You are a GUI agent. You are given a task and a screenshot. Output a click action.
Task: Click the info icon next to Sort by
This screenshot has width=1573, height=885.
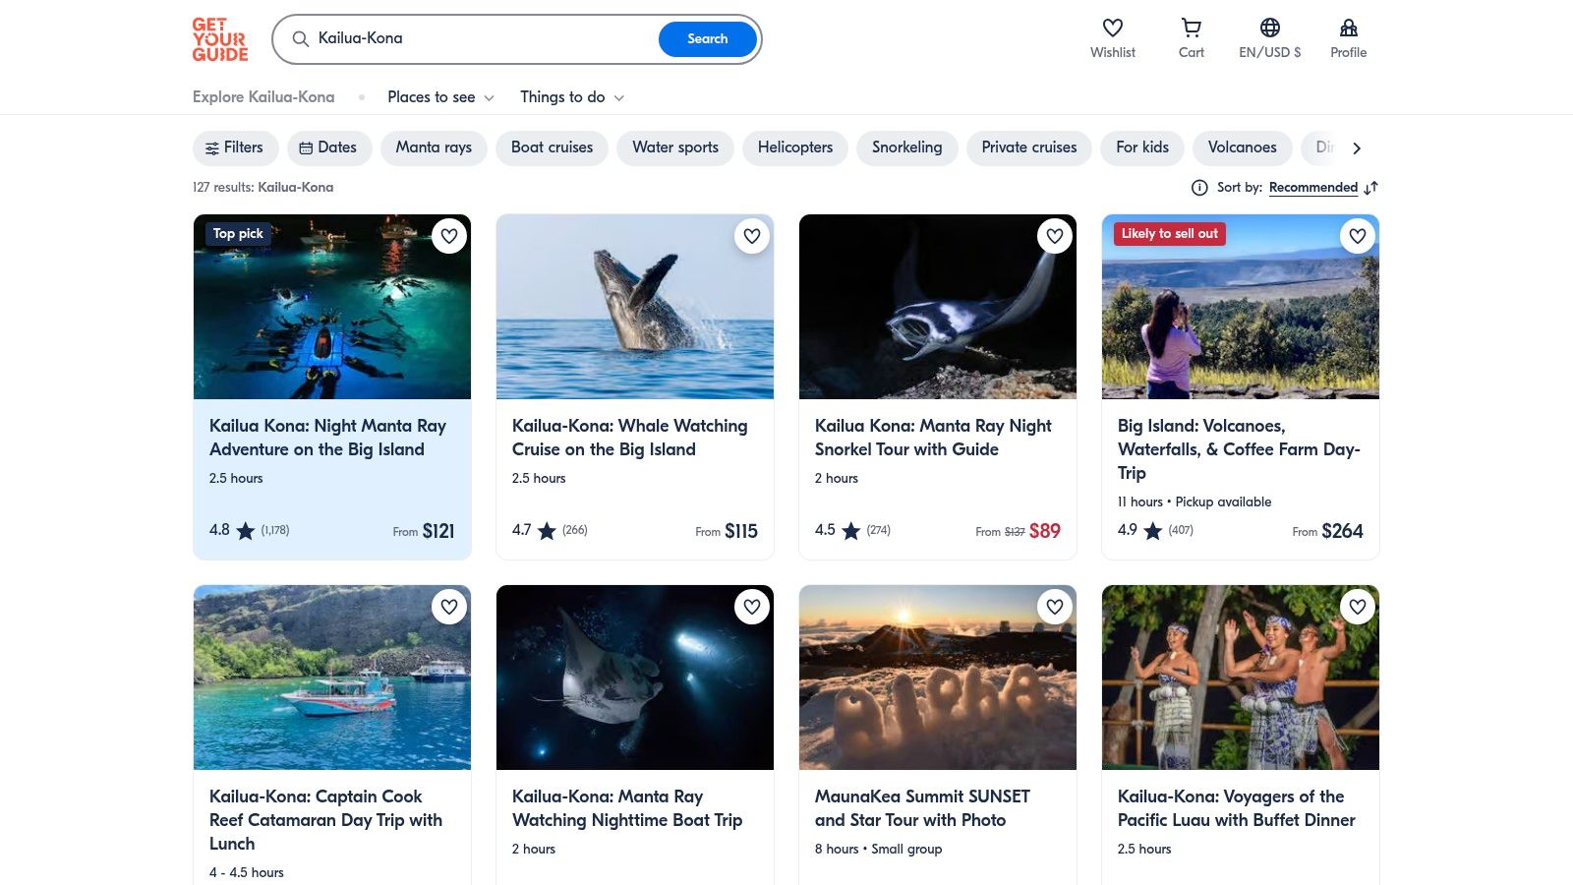[1199, 187]
